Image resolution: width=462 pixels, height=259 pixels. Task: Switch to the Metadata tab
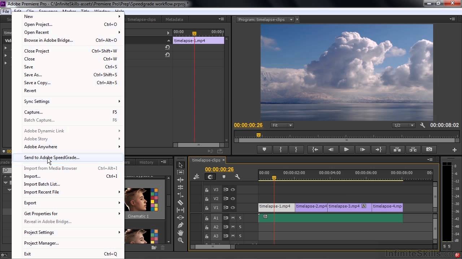pos(174,19)
